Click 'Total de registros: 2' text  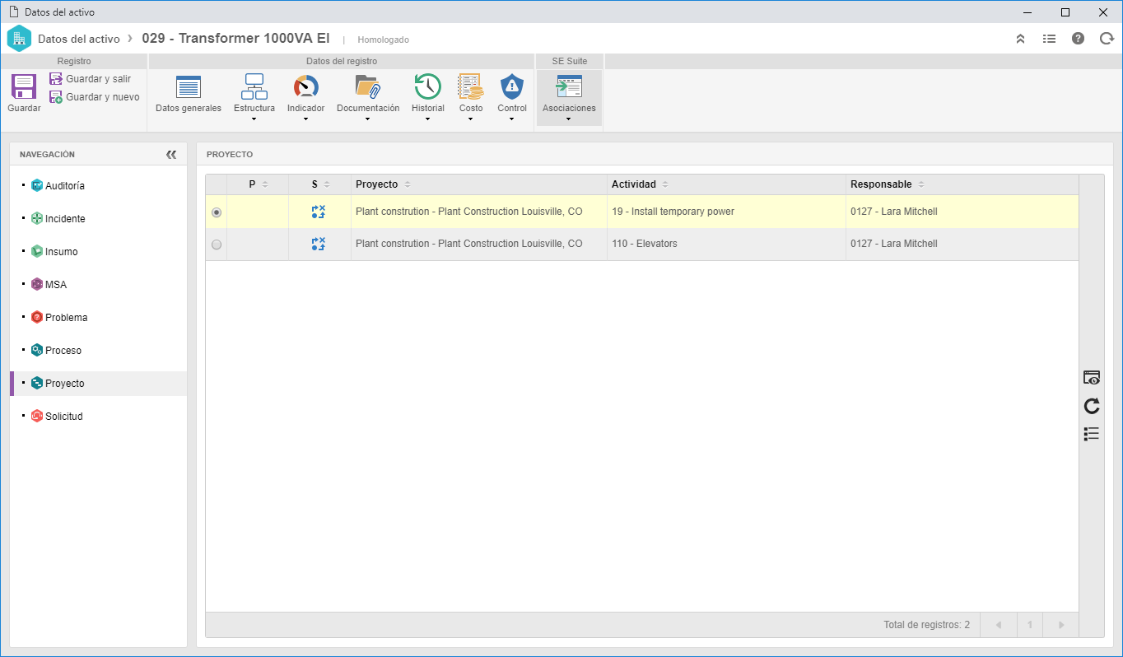927,625
